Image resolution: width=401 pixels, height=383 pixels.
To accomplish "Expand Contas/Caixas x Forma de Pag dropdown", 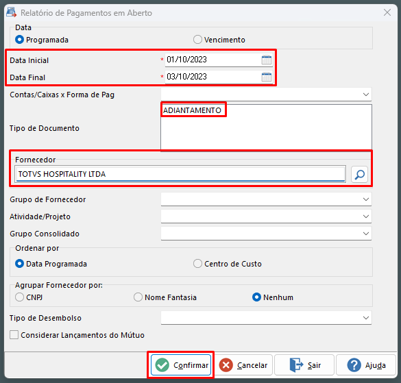I will coord(366,95).
